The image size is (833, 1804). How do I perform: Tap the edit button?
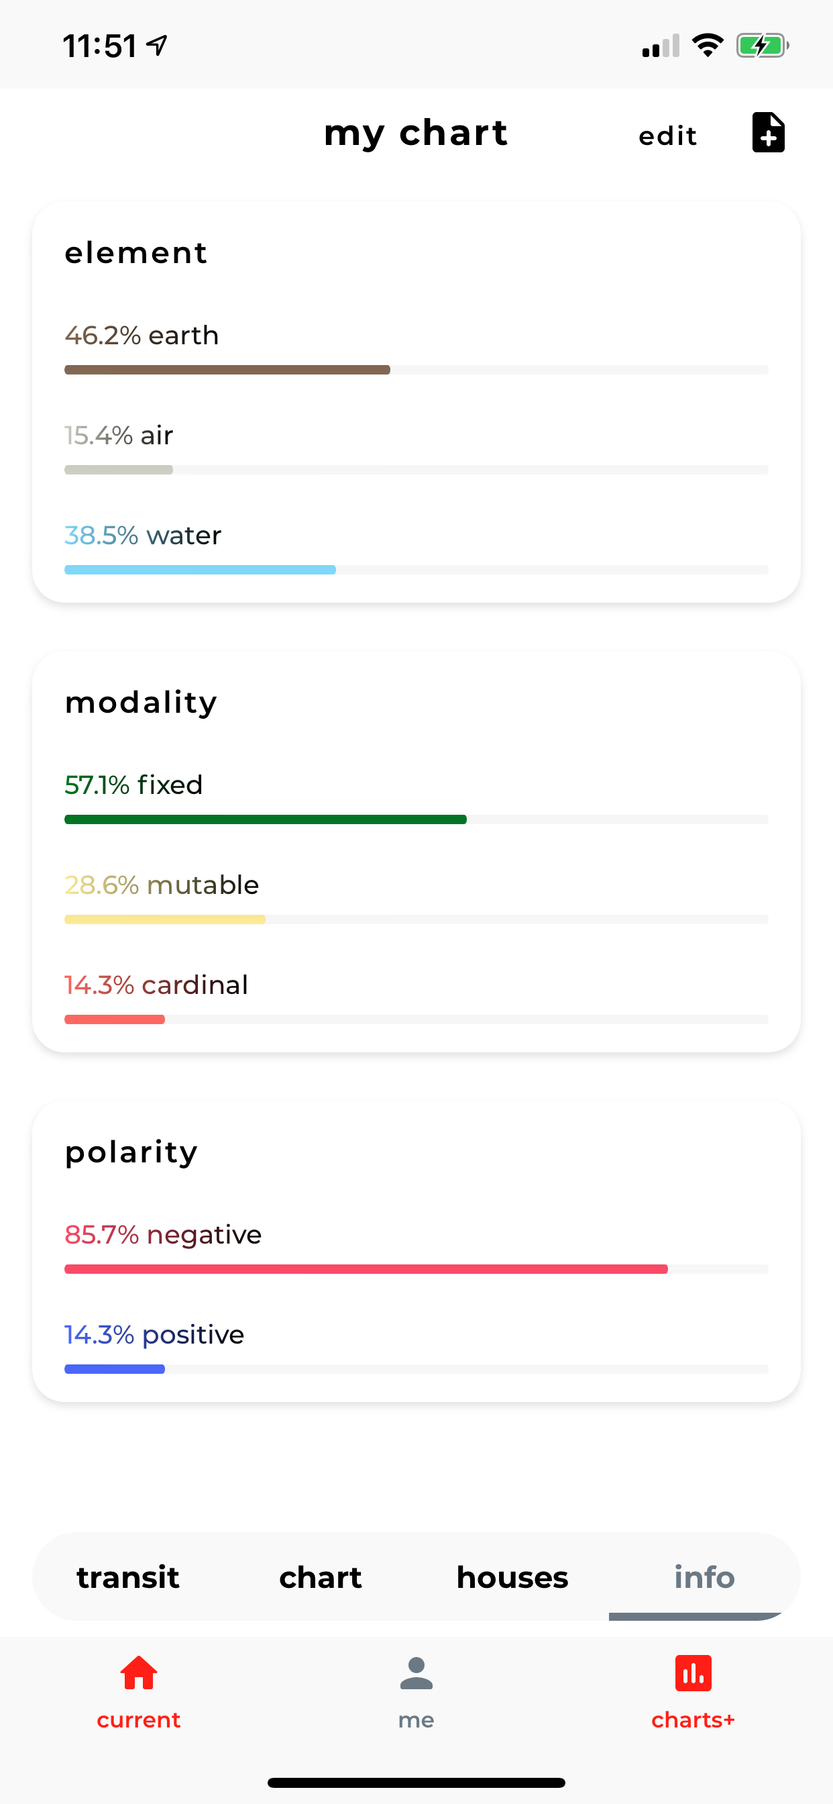(x=668, y=136)
